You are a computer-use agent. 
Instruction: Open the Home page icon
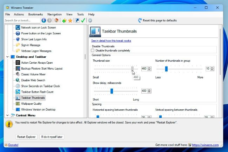pos(56,20)
